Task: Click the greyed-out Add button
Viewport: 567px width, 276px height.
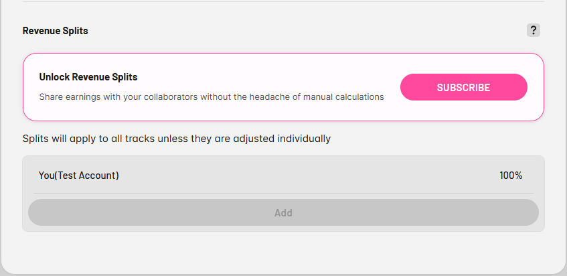Action: pyautogui.click(x=284, y=213)
